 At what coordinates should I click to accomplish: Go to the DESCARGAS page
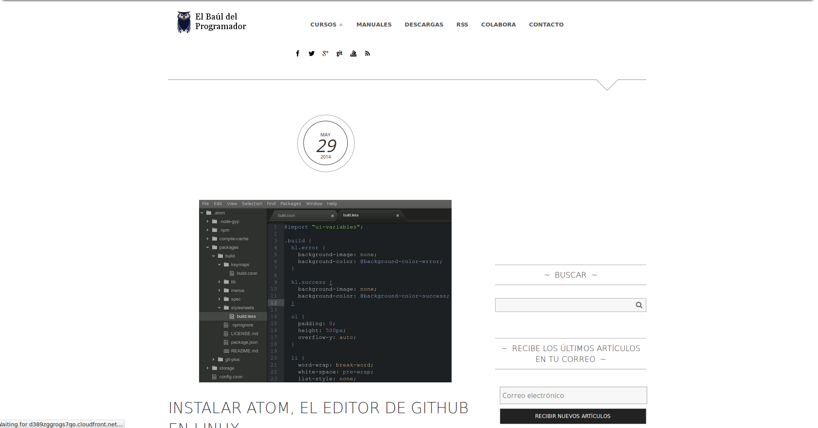coord(424,25)
